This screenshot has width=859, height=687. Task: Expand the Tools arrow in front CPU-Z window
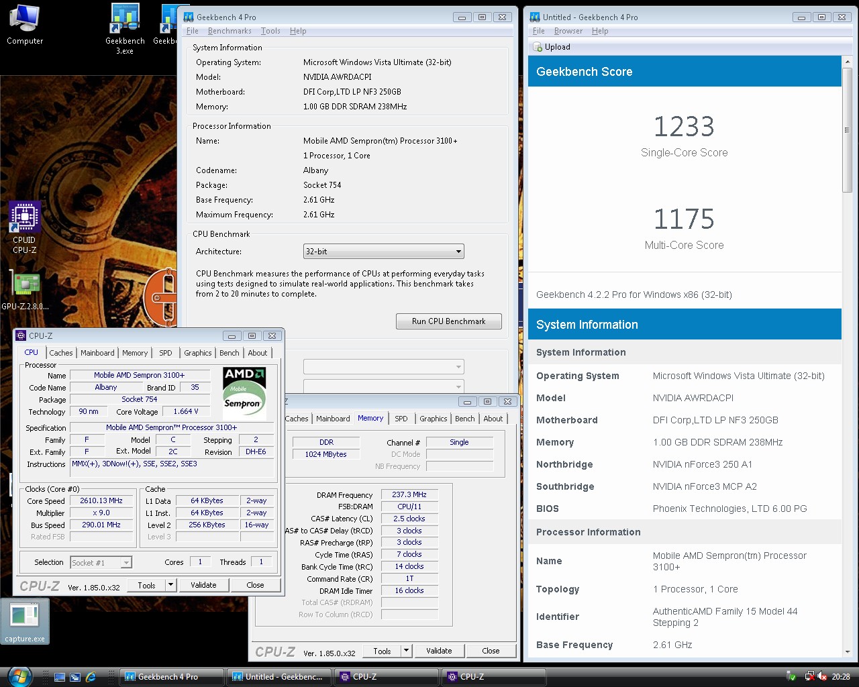pos(170,585)
